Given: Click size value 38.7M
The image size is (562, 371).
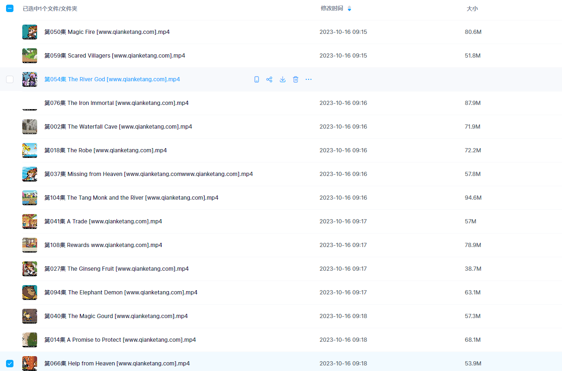Looking at the screenshot, I should click(x=473, y=269).
